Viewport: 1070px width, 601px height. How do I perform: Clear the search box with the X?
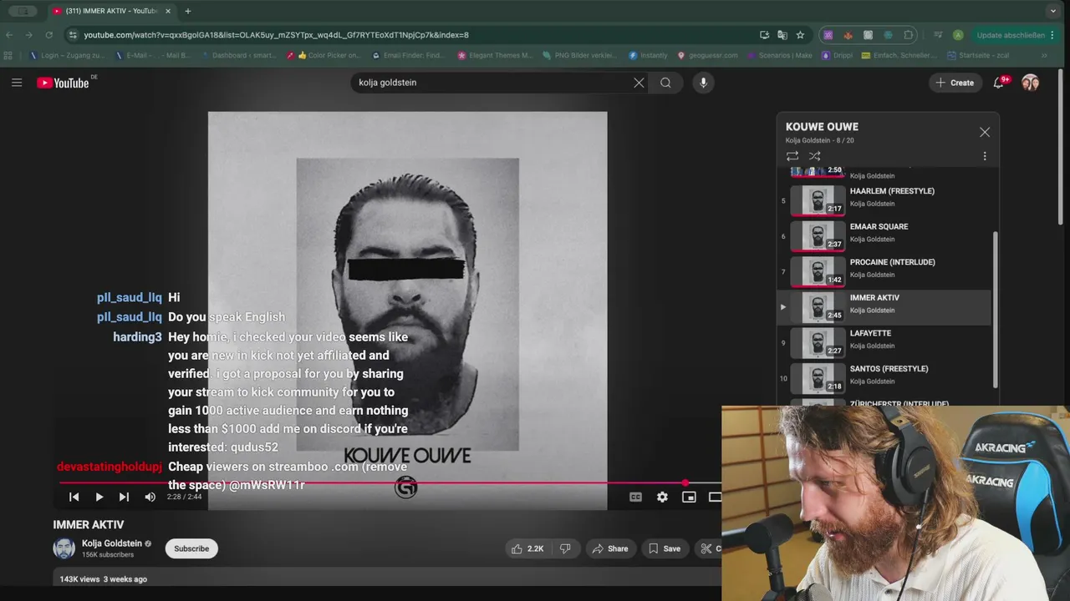[x=639, y=83]
